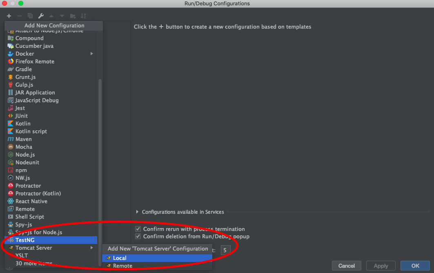Click the Grunt.js icon
Image resolution: width=434 pixels, height=273 pixels.
pos(11,77)
